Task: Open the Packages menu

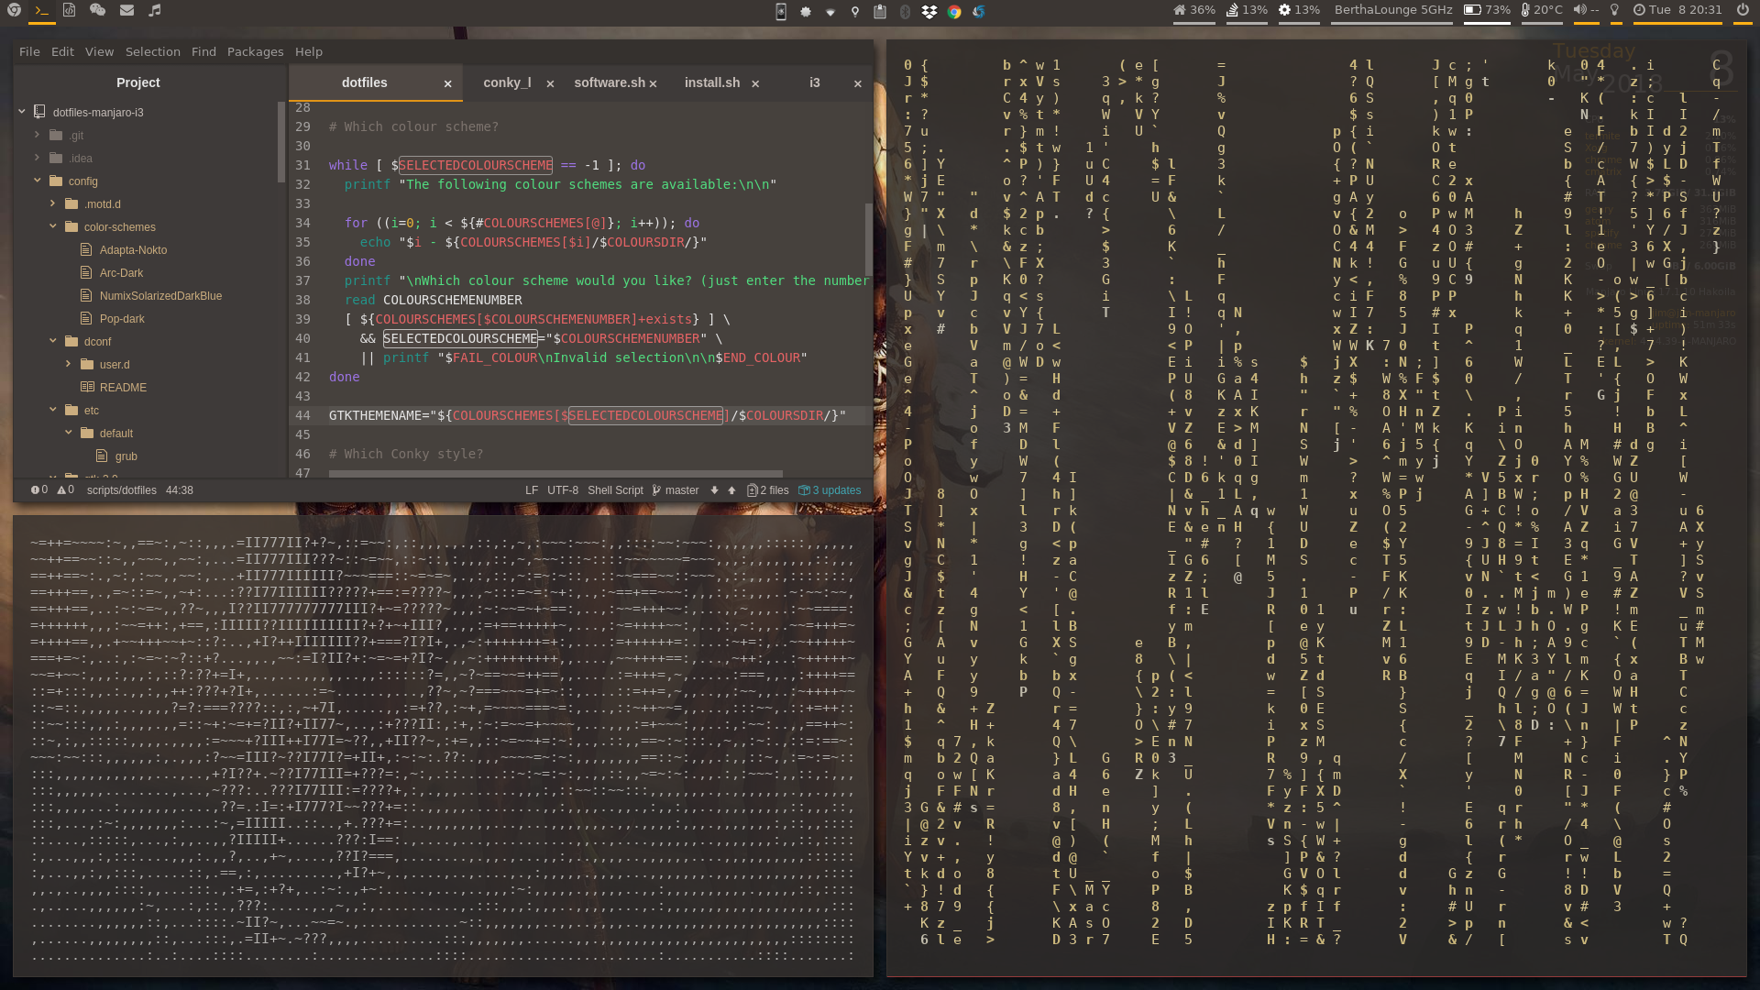Action: (255, 52)
